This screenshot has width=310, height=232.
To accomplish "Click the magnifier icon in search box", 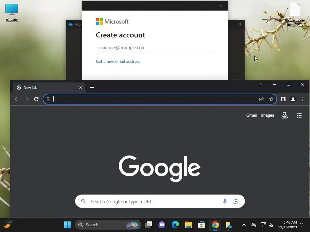I will 84,201.
